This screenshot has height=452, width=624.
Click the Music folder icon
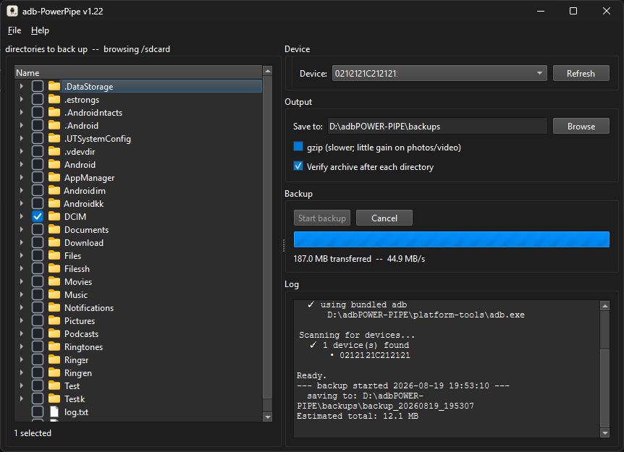pyautogui.click(x=54, y=294)
